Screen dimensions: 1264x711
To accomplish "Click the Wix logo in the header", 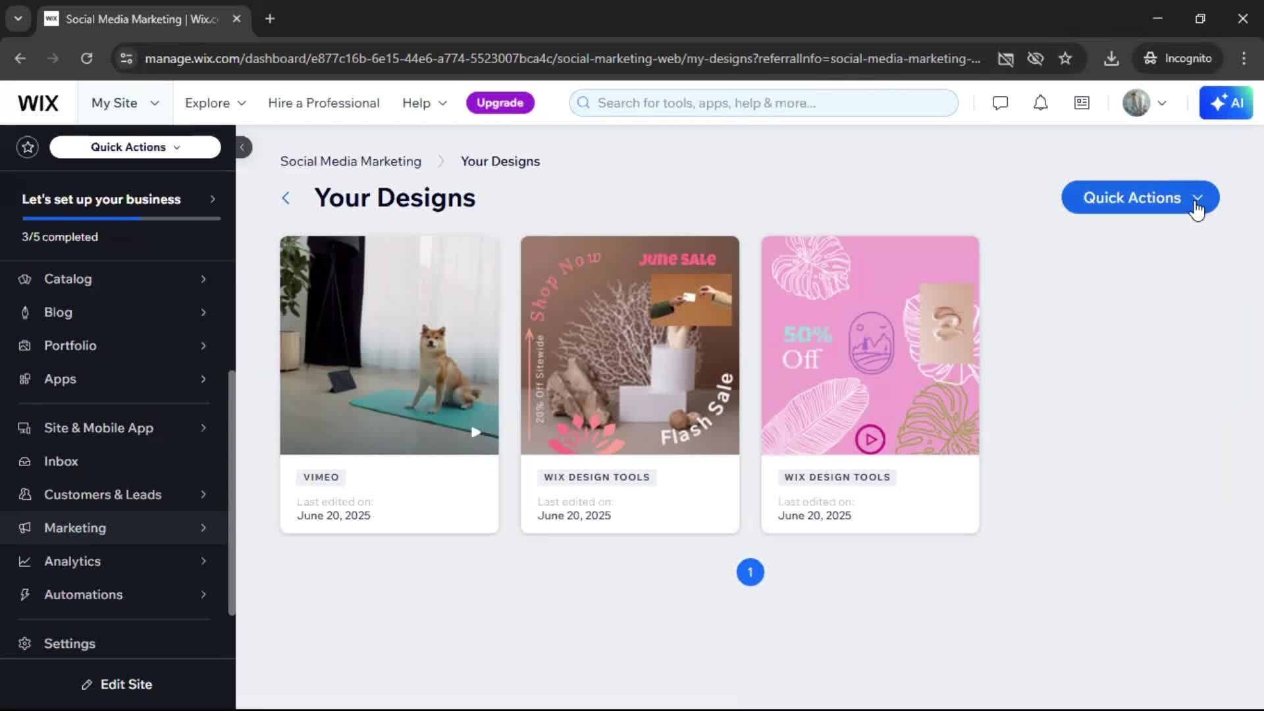I will coord(38,103).
